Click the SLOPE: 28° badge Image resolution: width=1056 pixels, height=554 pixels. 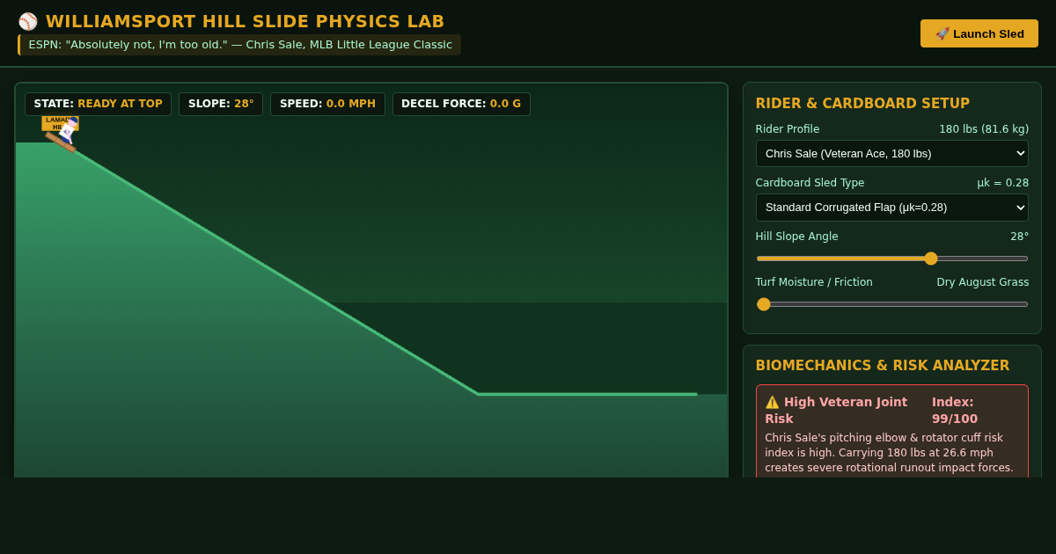click(221, 104)
